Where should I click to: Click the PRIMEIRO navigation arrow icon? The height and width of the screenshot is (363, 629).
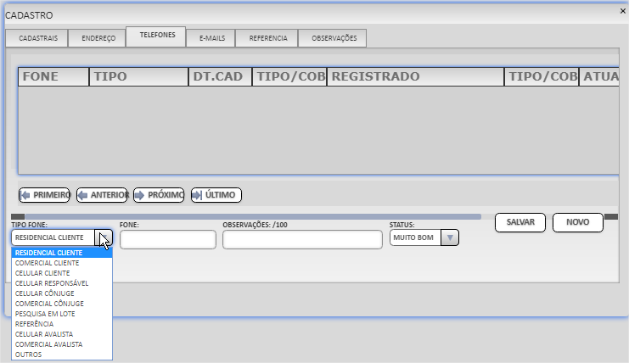point(25,195)
